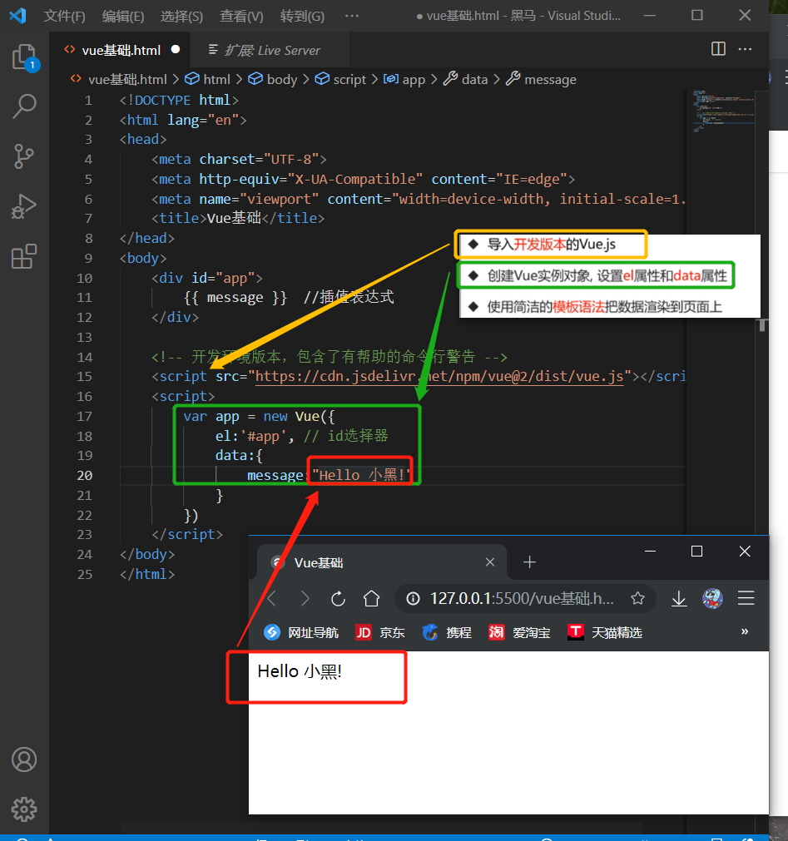Click the editor vertical scrollbar thumb
Screen dimensions: 788x841
(x=761, y=325)
